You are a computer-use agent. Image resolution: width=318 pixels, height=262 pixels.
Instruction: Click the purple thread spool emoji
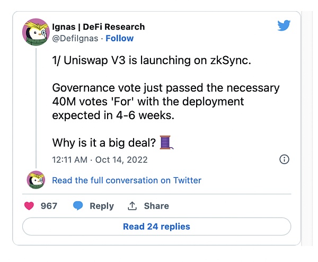[x=166, y=142]
